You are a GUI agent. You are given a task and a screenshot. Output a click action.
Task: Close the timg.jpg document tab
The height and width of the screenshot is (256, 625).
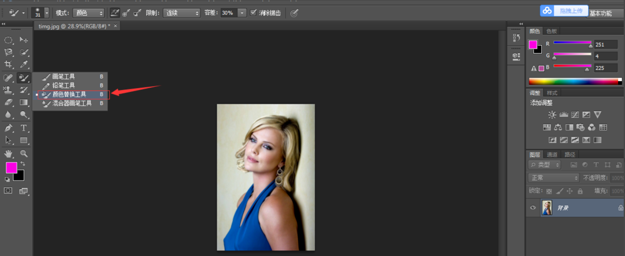coord(116,26)
